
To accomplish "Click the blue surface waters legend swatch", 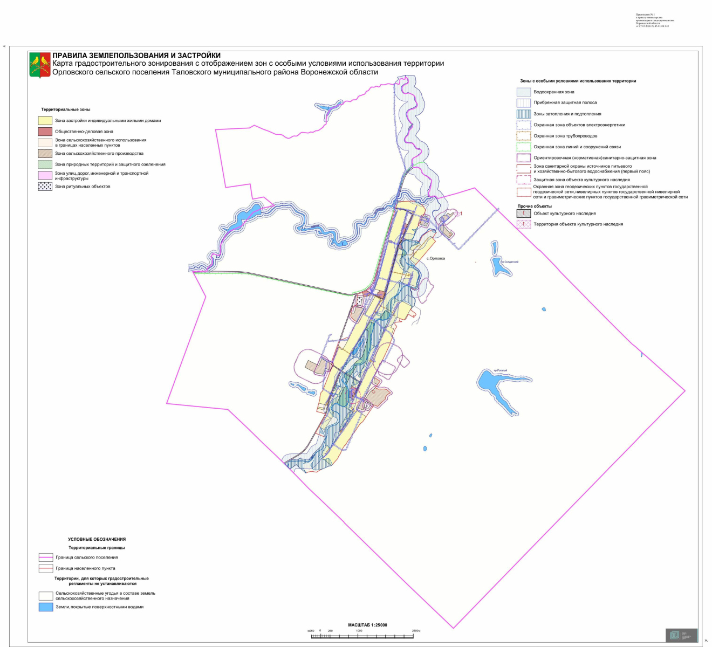I will (45, 607).
